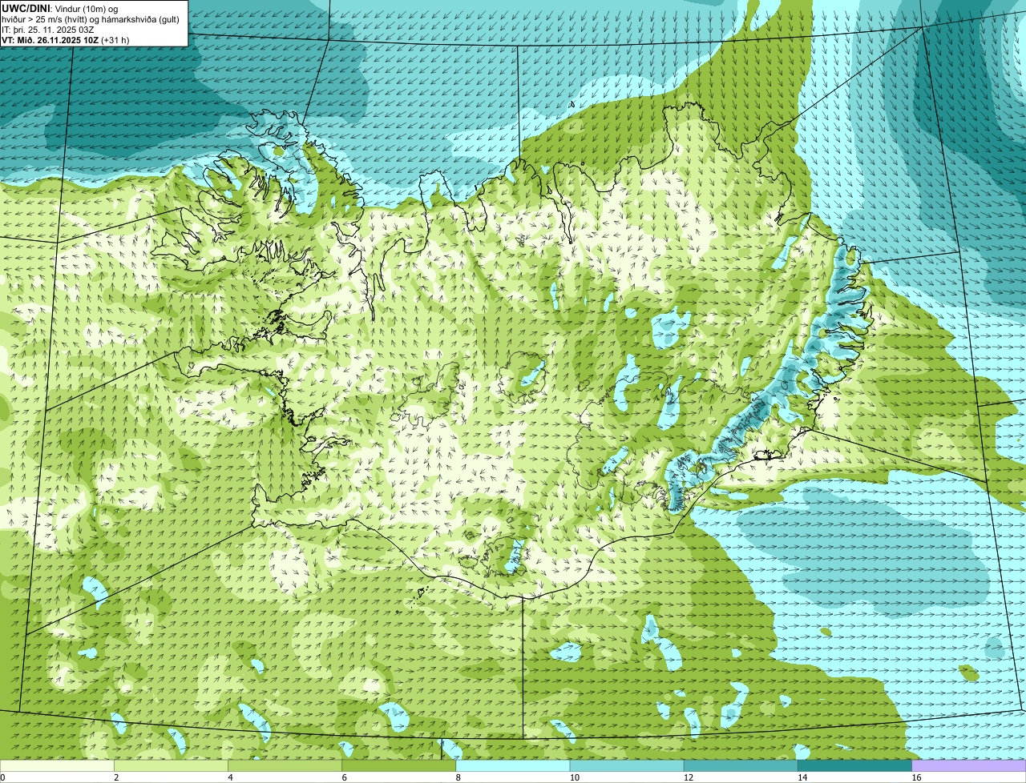The height and width of the screenshot is (783, 1026).
Task: Click the '2' scale label under the color bar
Action: (116, 777)
